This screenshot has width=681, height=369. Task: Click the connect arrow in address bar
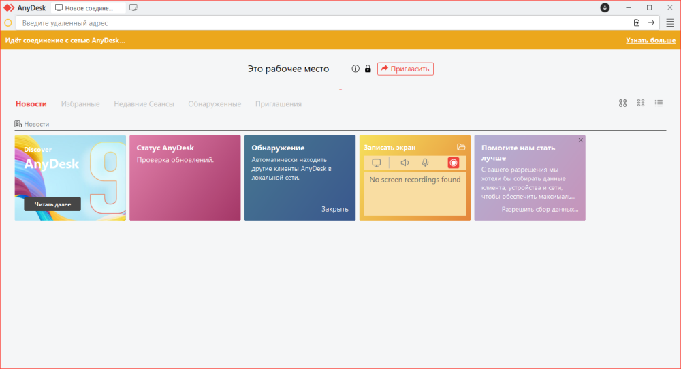[x=651, y=22]
